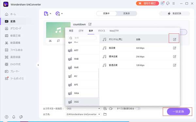Click the video compress sidebar icon

pyautogui.click(x=7, y=36)
